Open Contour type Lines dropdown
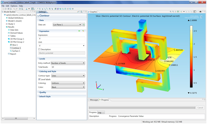Viewport: 207px width, 124px height. pyautogui.click(x=68, y=76)
